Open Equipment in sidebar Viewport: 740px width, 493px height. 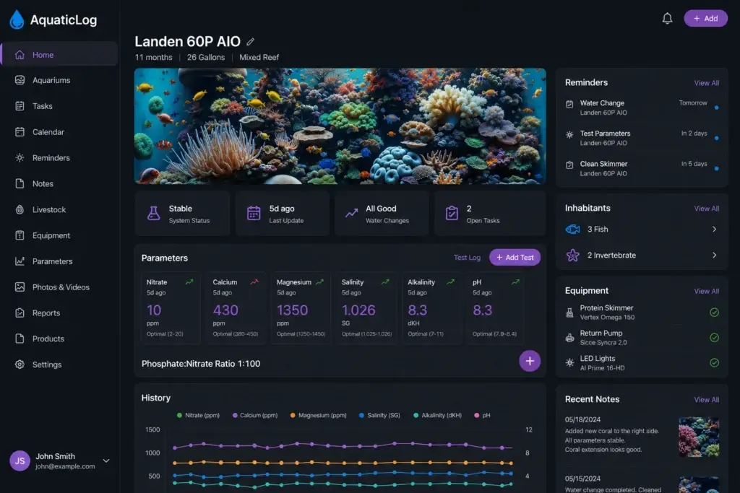59,235
